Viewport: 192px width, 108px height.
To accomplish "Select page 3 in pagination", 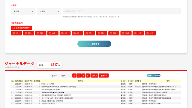I will pos(79,76).
